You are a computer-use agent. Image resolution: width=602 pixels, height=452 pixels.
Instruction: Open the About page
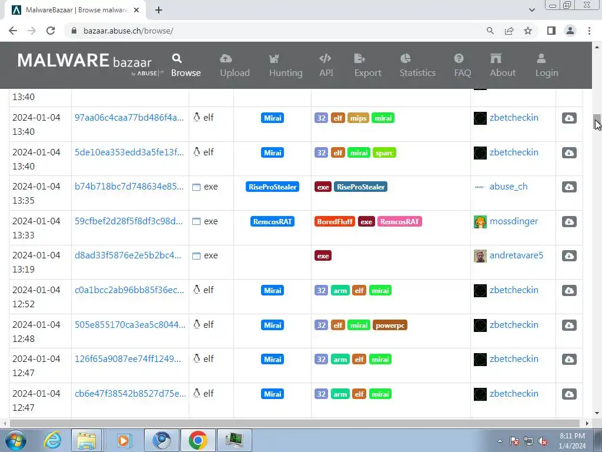point(502,65)
